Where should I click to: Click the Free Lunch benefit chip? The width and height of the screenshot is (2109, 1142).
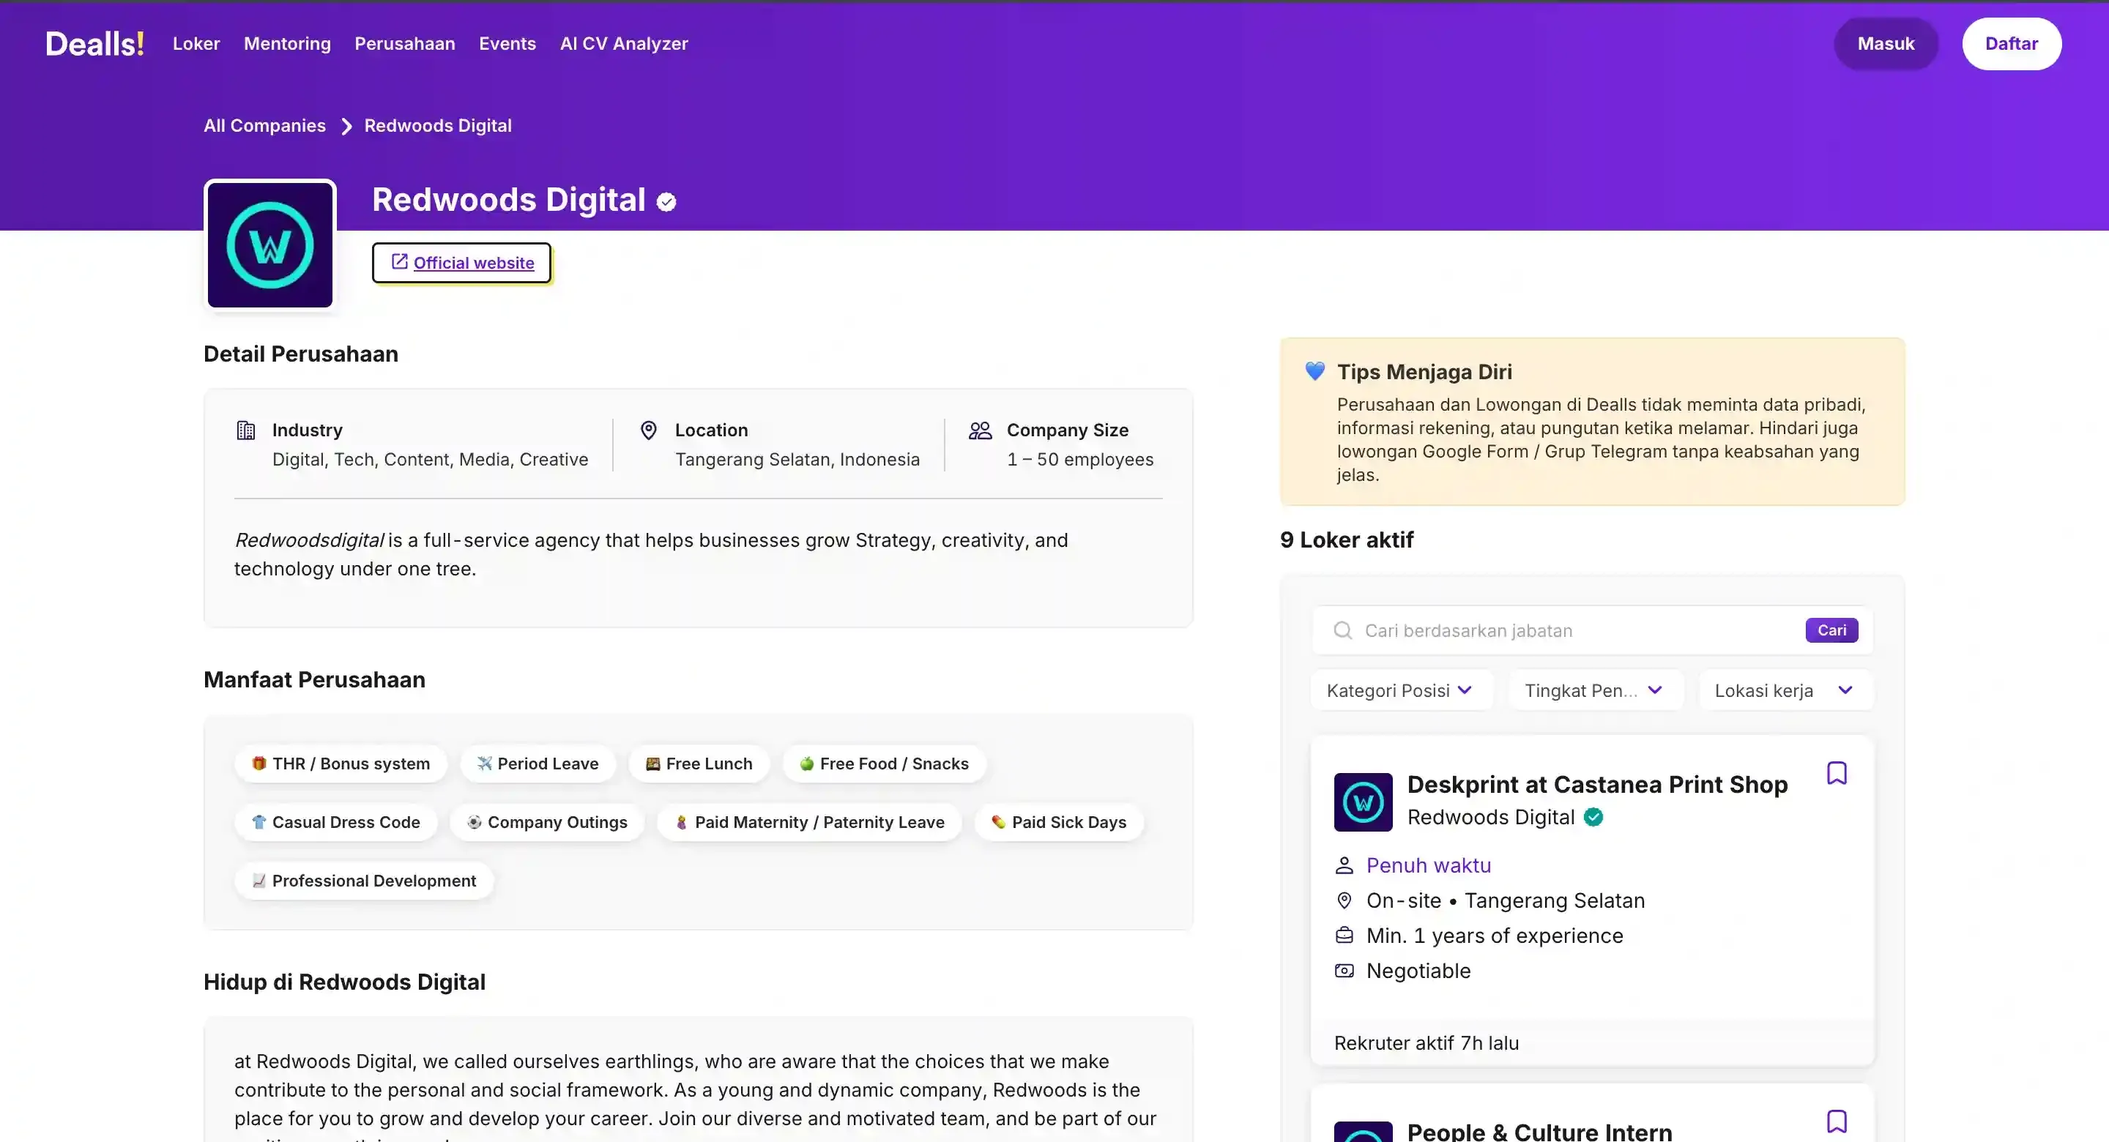[x=699, y=764]
